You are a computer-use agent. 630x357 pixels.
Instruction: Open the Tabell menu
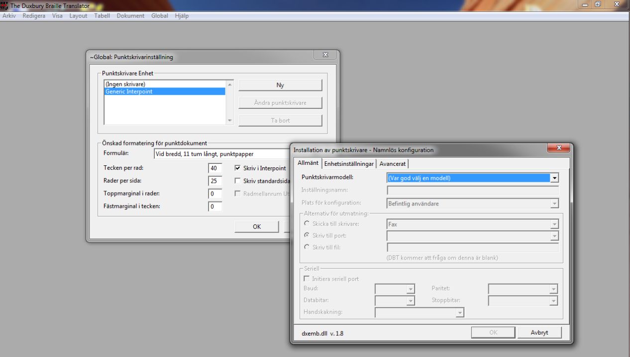[x=102, y=16]
